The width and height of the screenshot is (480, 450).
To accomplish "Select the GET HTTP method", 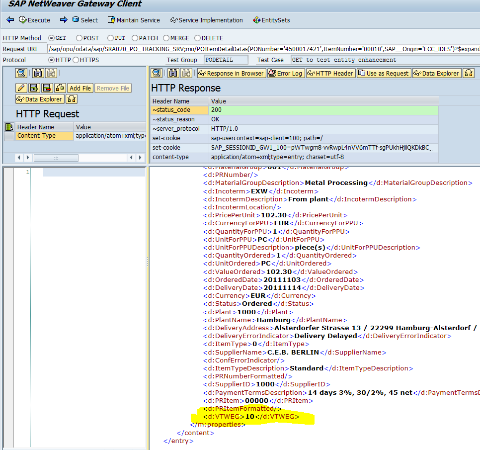I will 52,38.
